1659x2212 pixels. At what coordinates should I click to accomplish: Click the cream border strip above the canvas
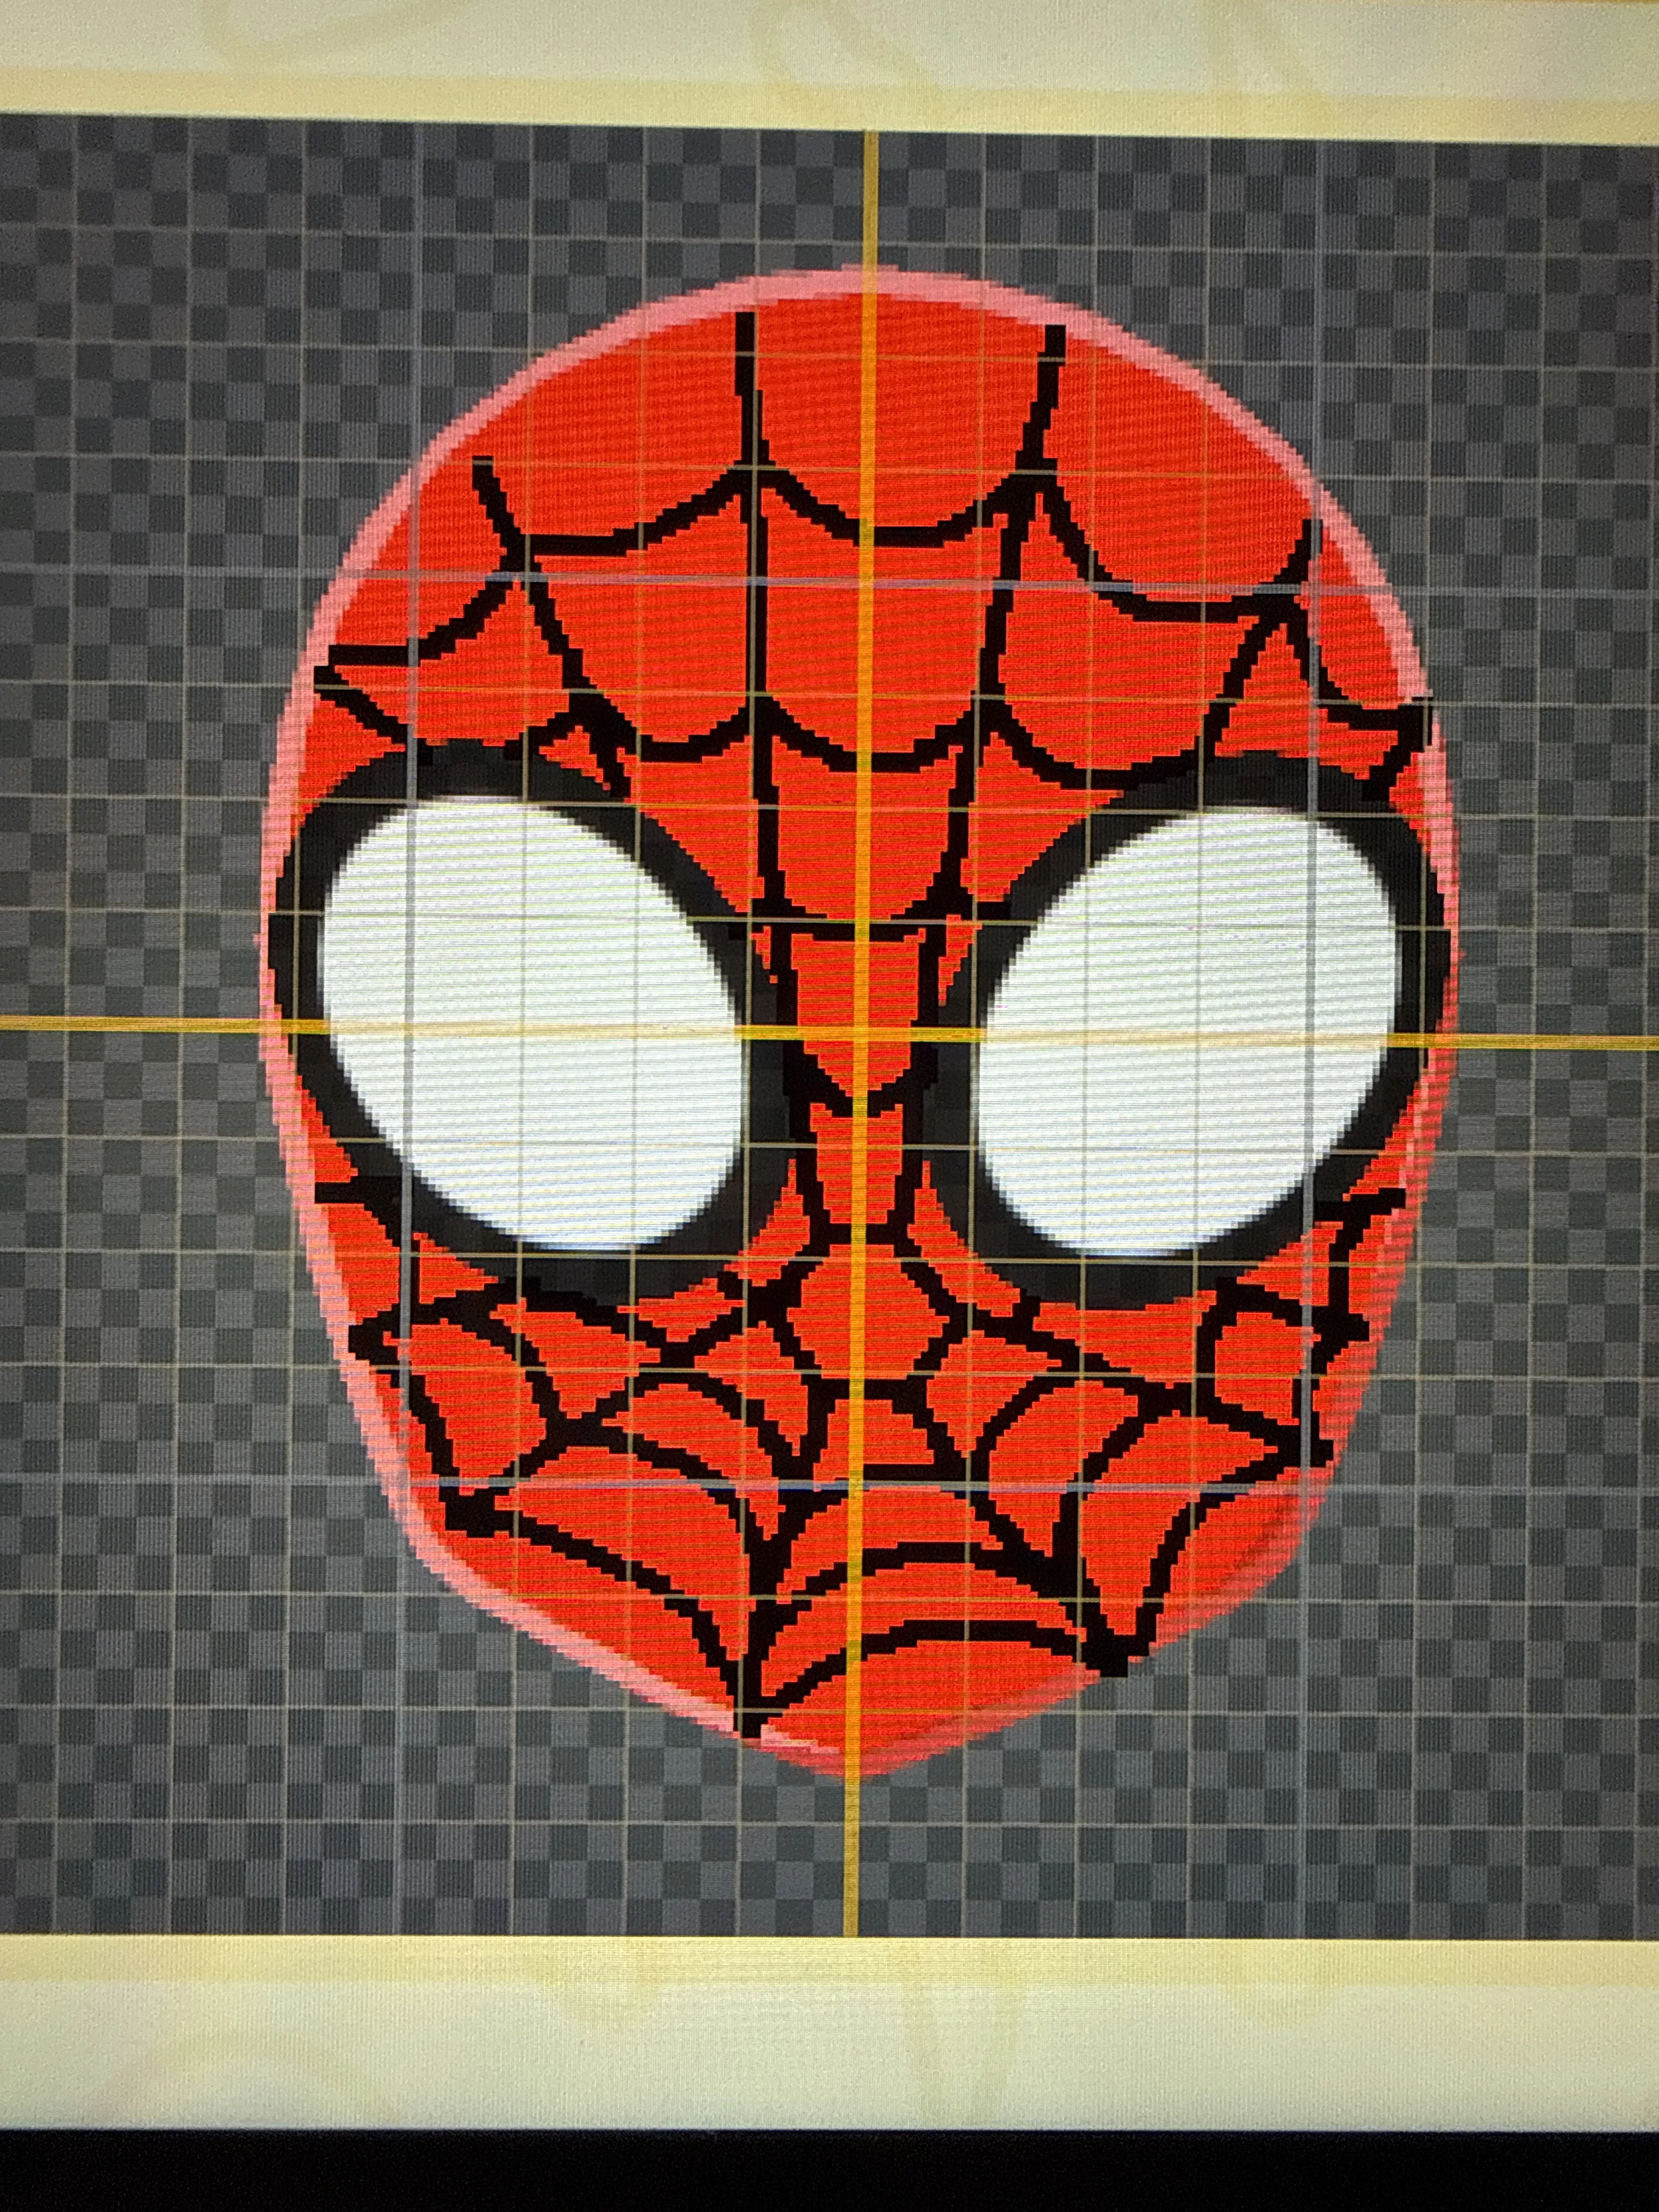[x=830, y=60]
